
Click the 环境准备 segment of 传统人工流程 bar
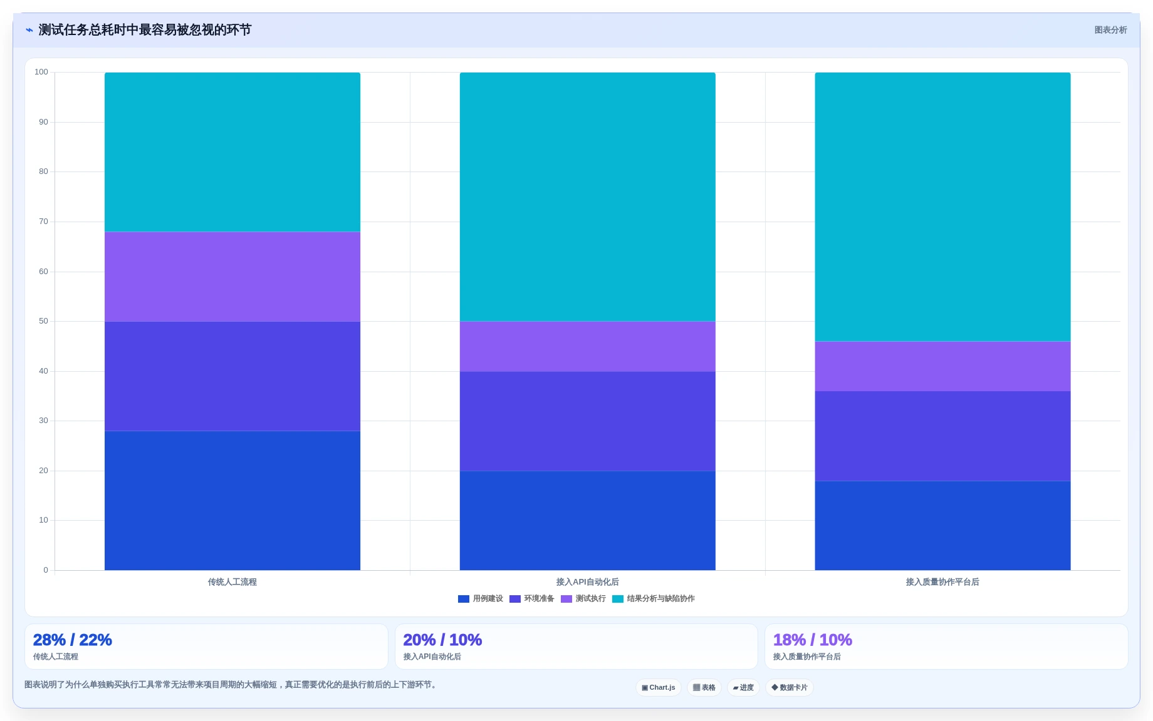(232, 376)
